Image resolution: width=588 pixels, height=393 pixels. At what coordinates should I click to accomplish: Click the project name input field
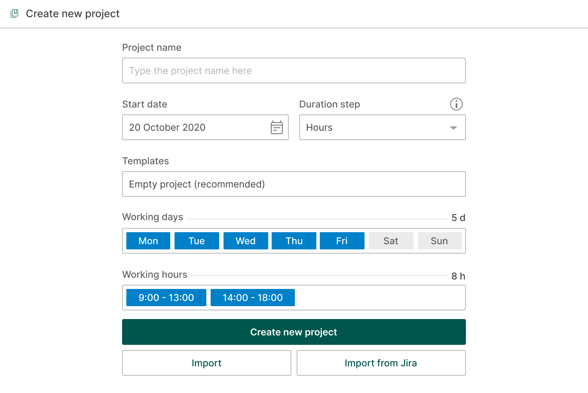(294, 71)
